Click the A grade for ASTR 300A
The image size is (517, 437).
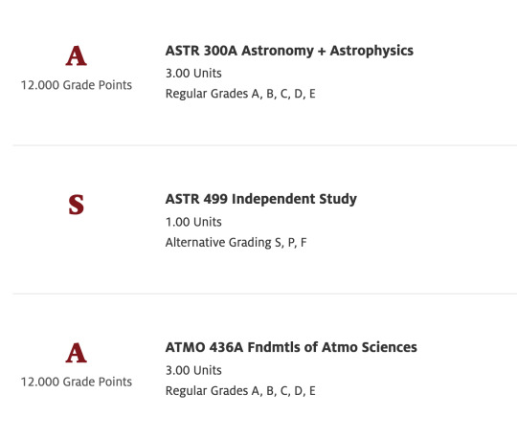tap(77, 56)
